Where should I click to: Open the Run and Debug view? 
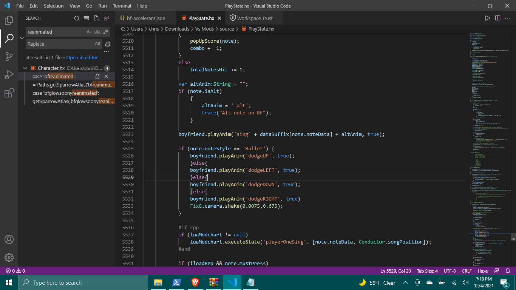point(9,74)
